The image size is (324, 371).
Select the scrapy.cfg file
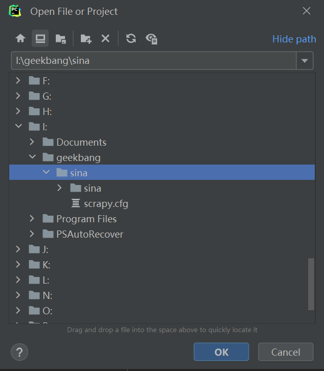[x=105, y=203]
